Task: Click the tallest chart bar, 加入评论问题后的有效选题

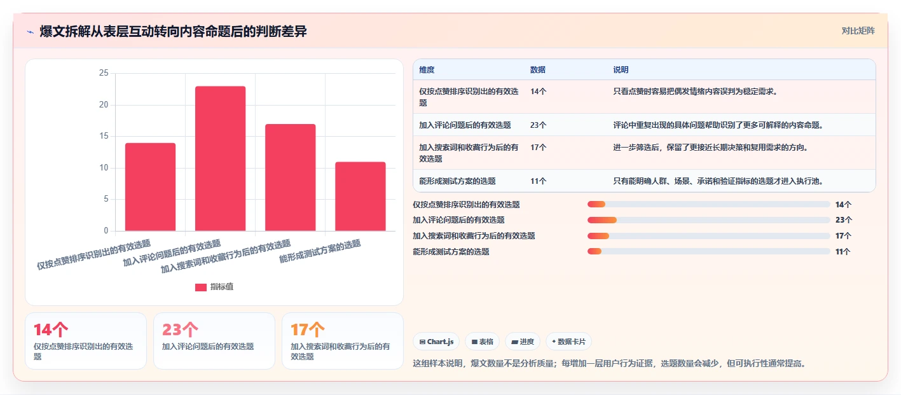Action: [220, 158]
